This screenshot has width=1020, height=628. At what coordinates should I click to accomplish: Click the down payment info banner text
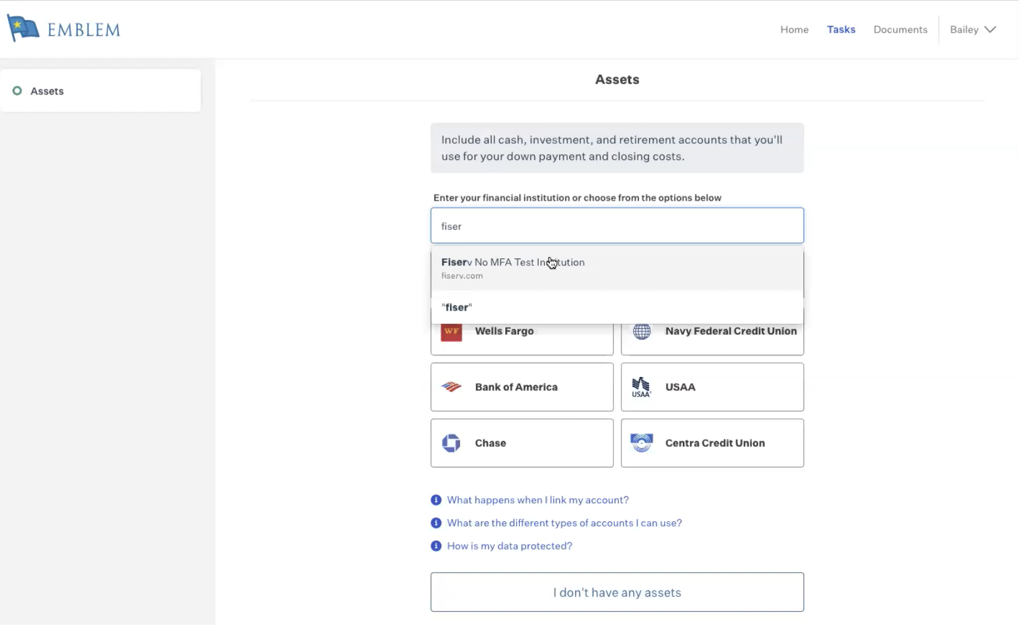pyautogui.click(x=612, y=148)
